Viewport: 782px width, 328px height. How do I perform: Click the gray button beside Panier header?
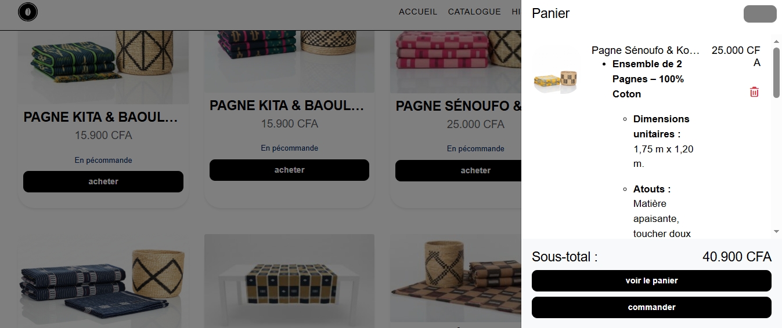[759, 14]
